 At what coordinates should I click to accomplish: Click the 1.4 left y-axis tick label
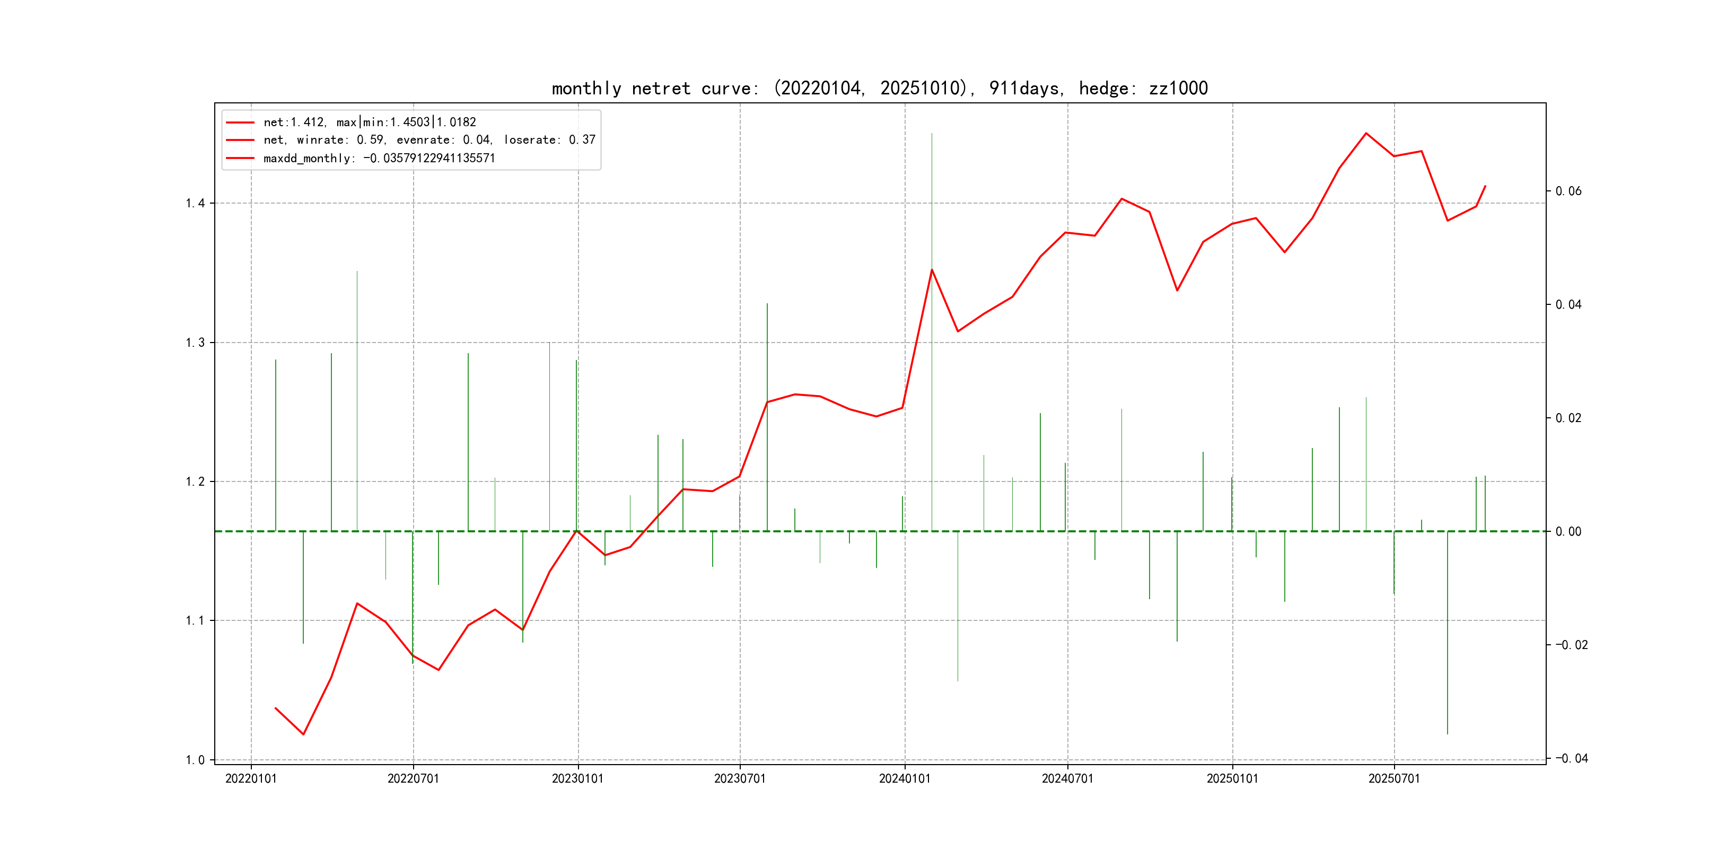195,204
